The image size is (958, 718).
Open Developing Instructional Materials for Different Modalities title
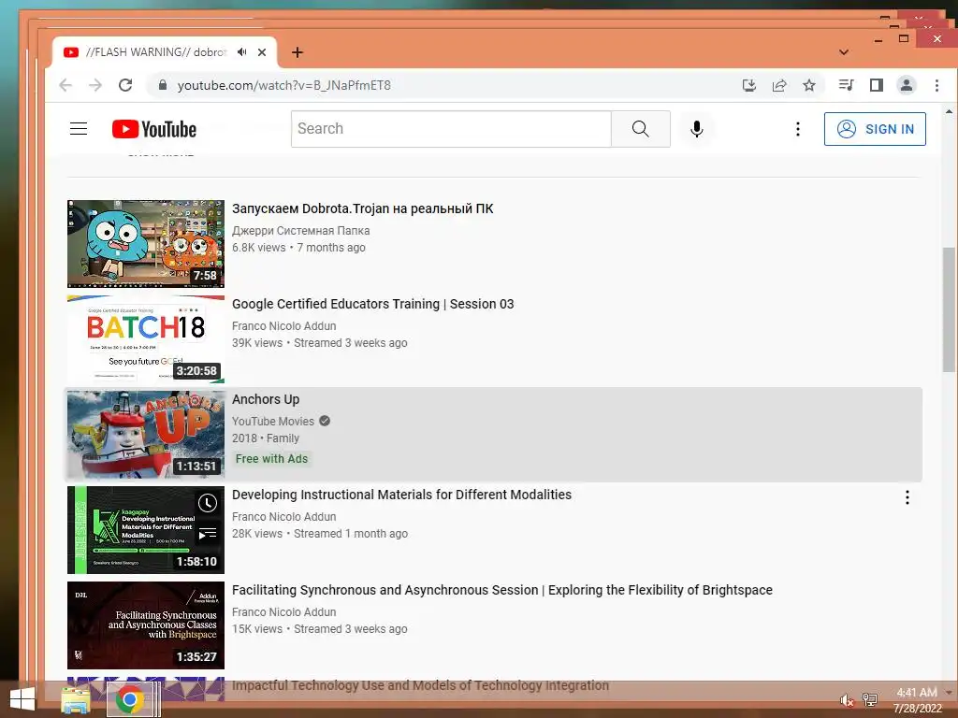click(401, 495)
